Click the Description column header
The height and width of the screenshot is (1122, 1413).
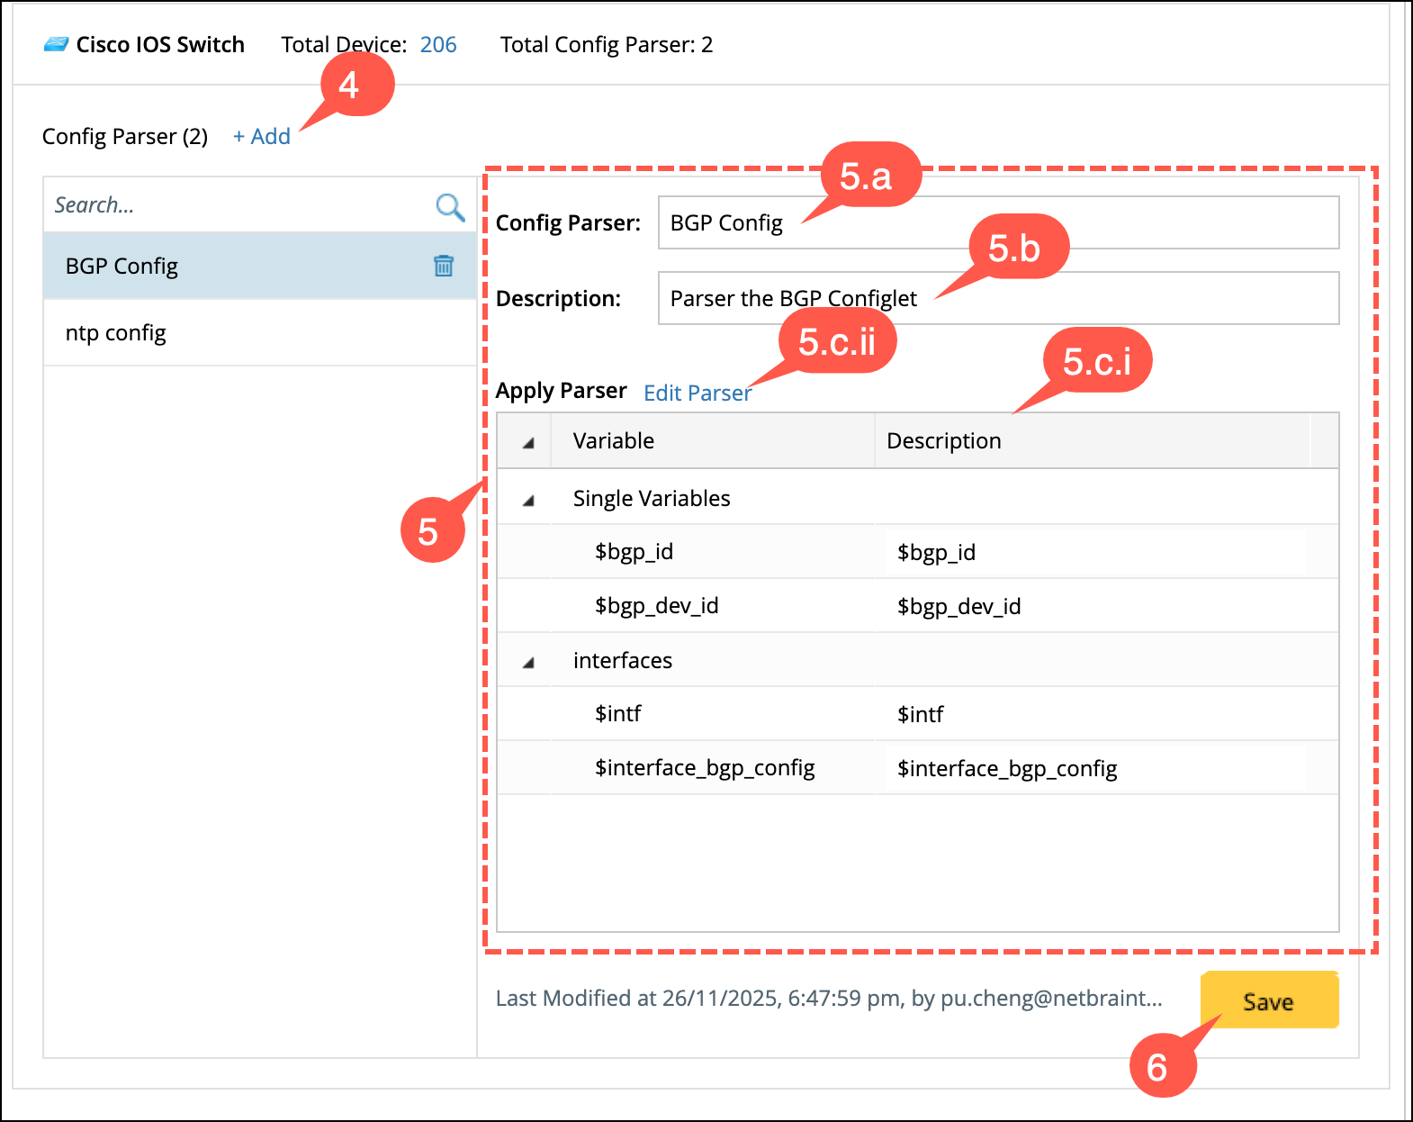pyautogui.click(x=1093, y=440)
